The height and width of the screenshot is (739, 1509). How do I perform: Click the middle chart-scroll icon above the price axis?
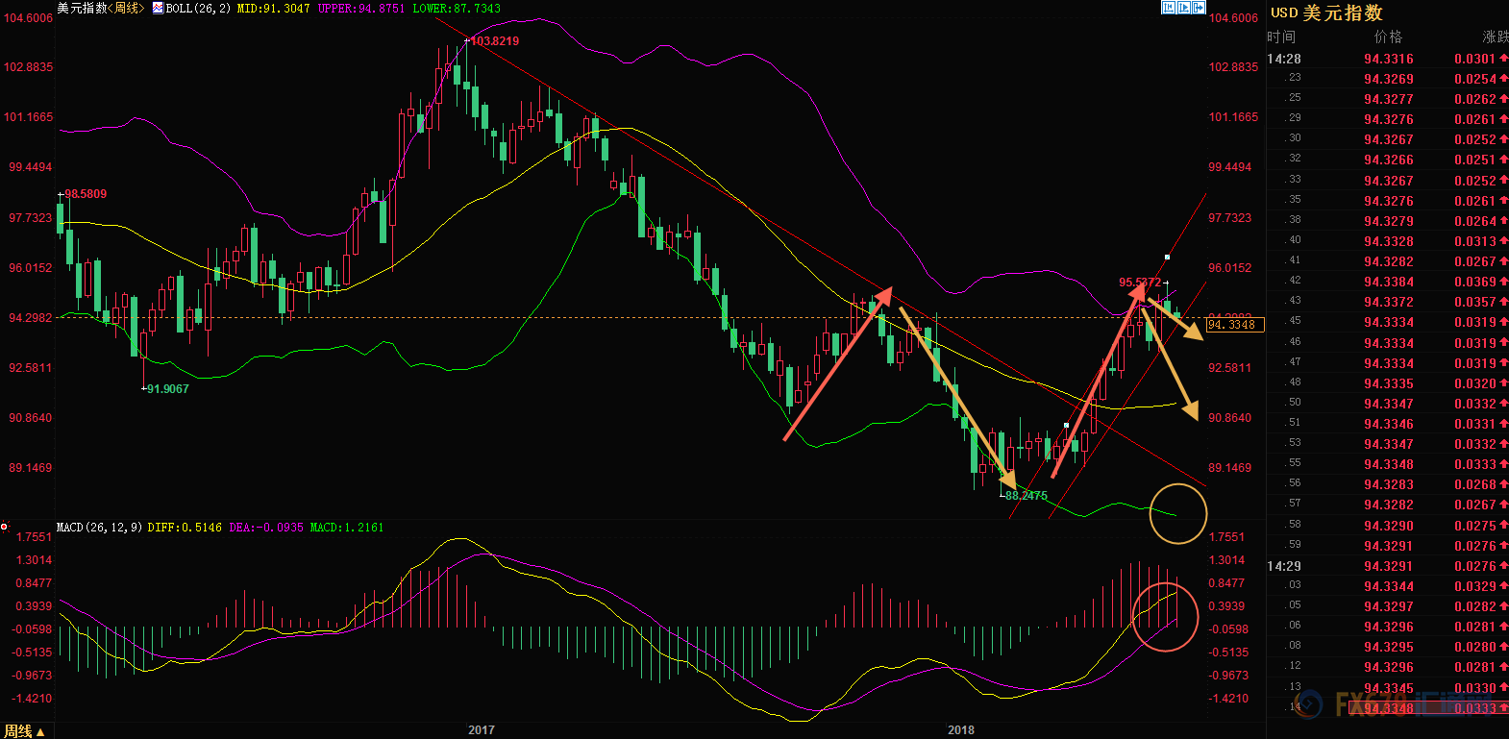coord(1184,8)
